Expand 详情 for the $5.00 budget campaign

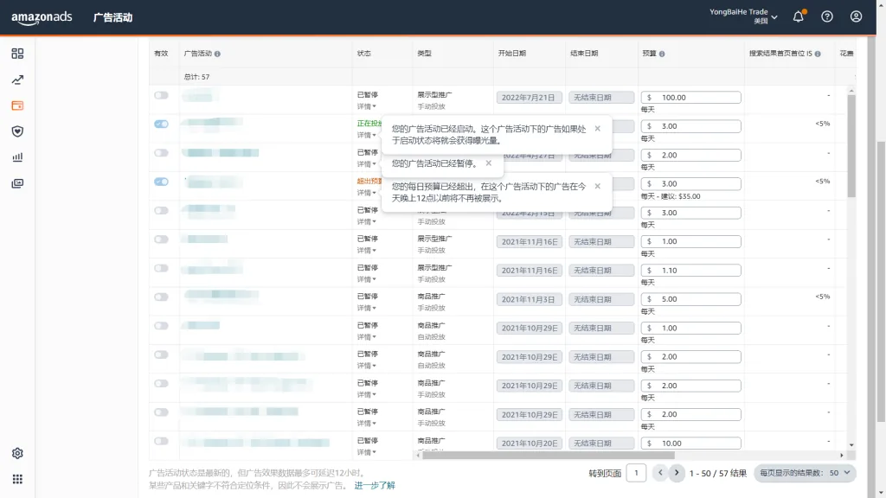click(x=366, y=309)
